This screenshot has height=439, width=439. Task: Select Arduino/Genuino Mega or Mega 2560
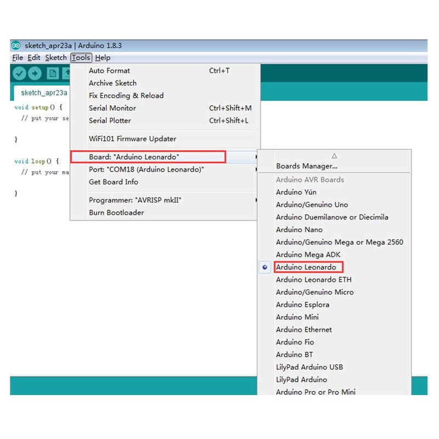(x=334, y=242)
